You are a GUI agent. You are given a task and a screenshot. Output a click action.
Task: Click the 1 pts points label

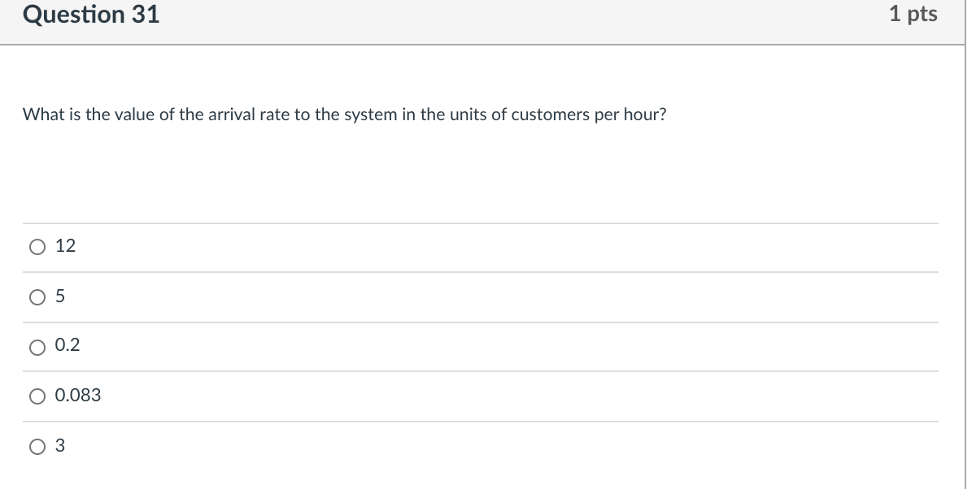(913, 14)
